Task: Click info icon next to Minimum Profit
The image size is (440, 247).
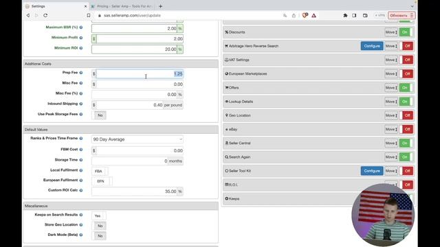Action: click(x=81, y=38)
